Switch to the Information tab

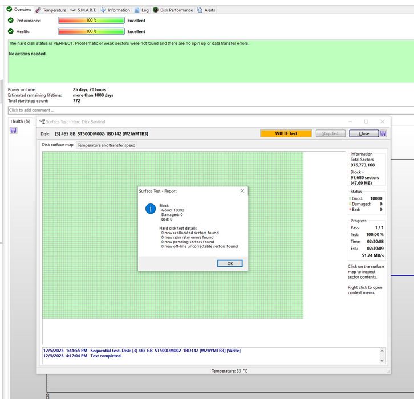pos(115,10)
